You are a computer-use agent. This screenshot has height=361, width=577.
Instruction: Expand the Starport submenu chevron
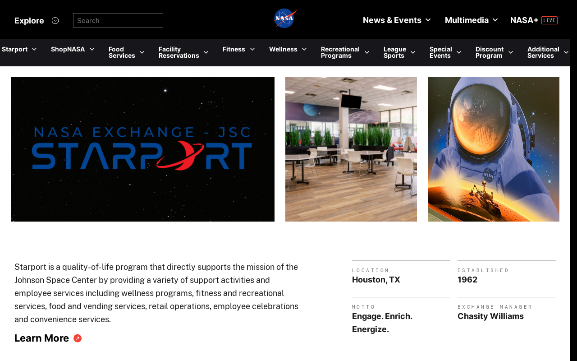pos(34,49)
